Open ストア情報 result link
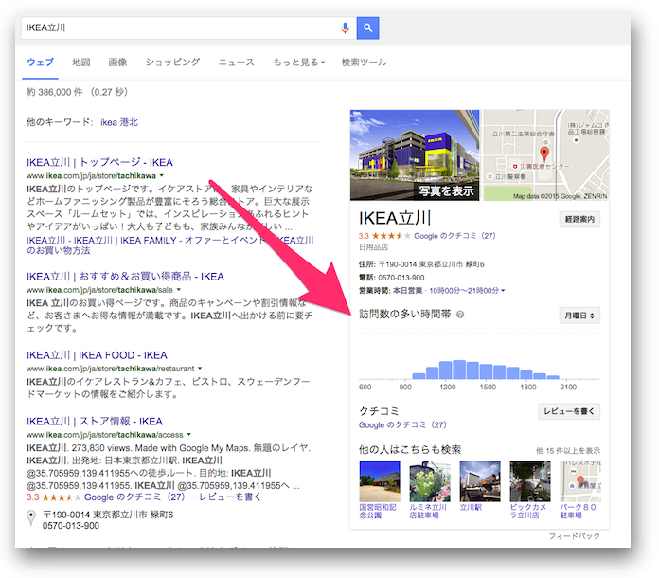Screen dimensions: 659x578 pos(95,422)
